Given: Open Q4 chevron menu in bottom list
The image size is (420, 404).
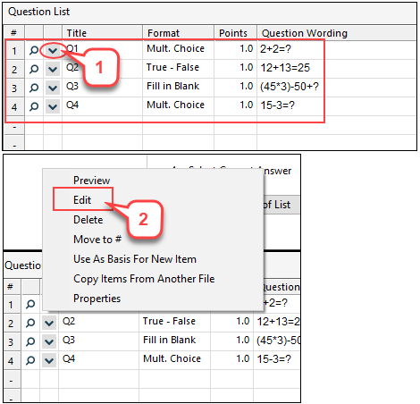Looking at the screenshot, I should pyautogui.click(x=49, y=360).
